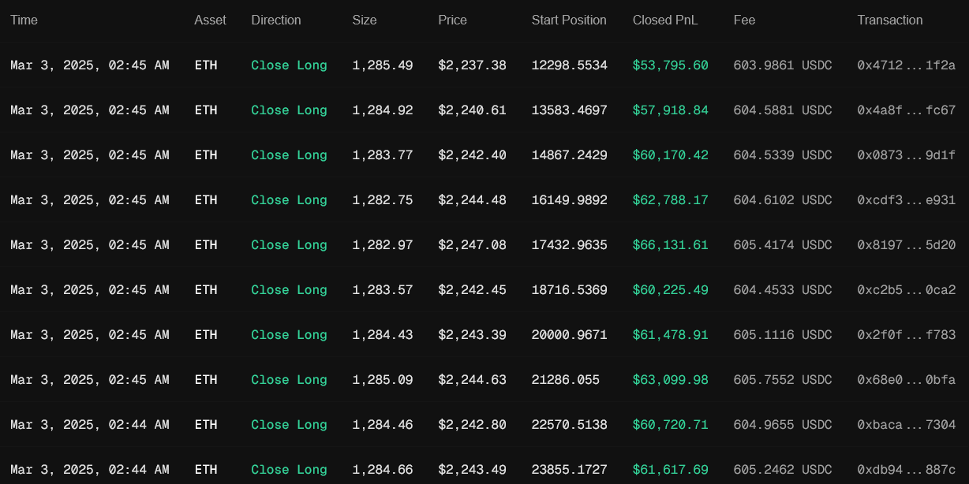
Task: Click transaction 0x2f0f...f783
Action: coord(906,335)
